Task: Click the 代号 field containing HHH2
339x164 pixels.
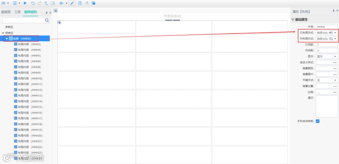Action: 327,27
